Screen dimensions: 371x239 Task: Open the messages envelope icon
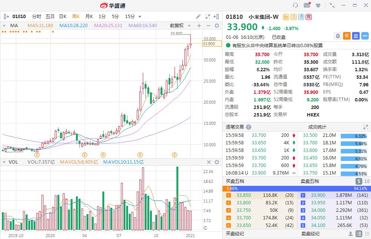coord(307,5)
